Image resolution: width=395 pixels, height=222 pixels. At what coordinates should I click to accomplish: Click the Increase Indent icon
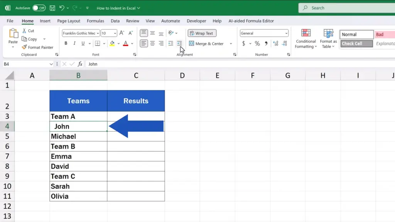[x=179, y=44]
